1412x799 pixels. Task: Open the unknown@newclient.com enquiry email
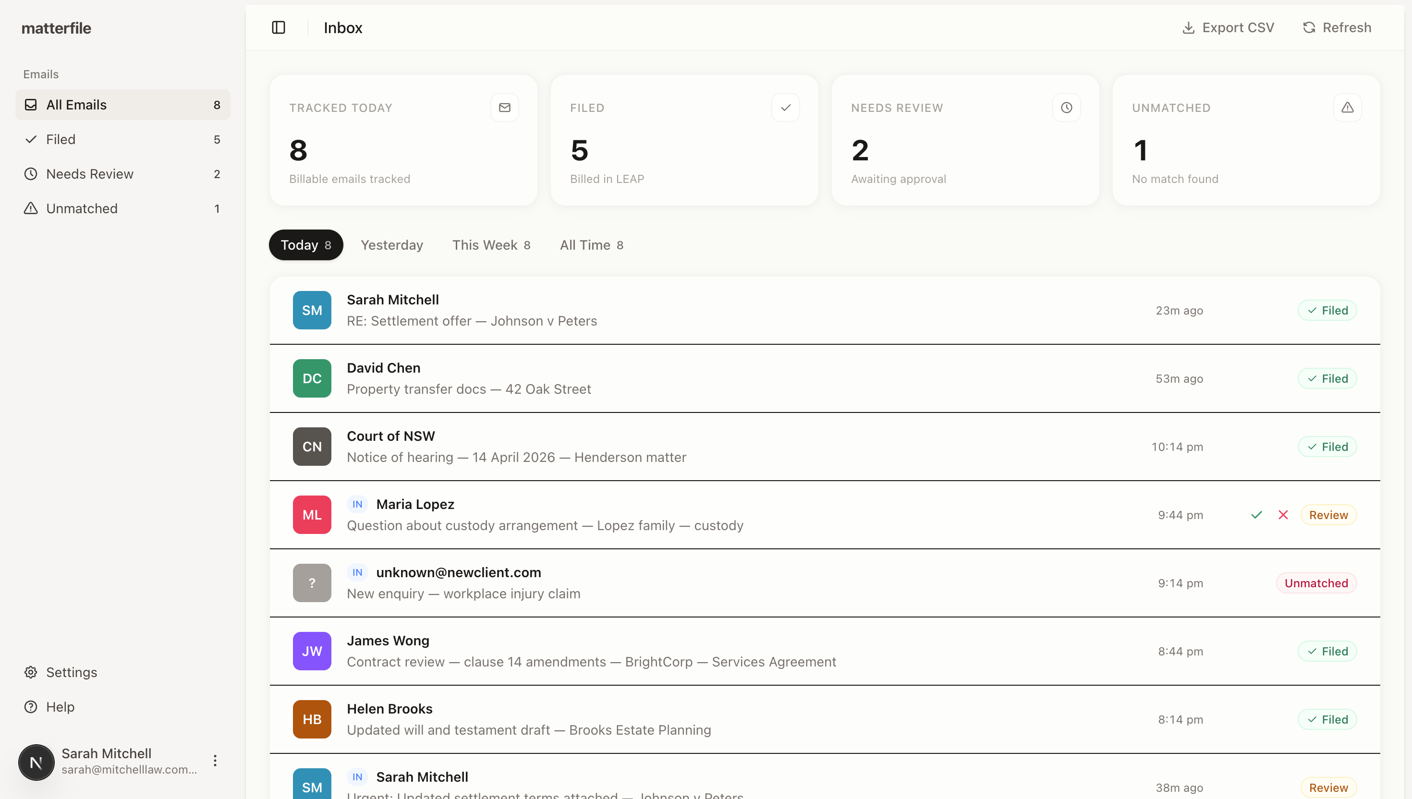pyautogui.click(x=549, y=583)
